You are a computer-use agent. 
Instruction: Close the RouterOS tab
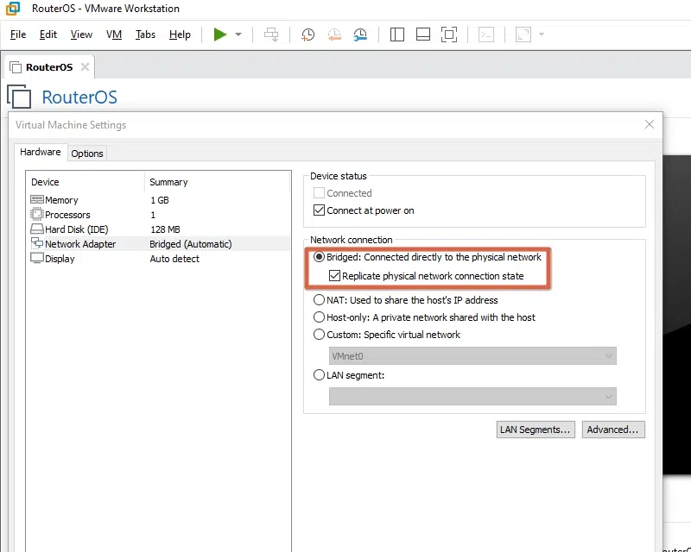[x=84, y=67]
